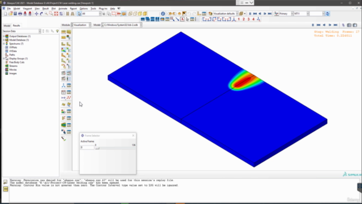Expand the Spectrums tree node
This screenshot has width=362, height=204.
click(x=4, y=44)
